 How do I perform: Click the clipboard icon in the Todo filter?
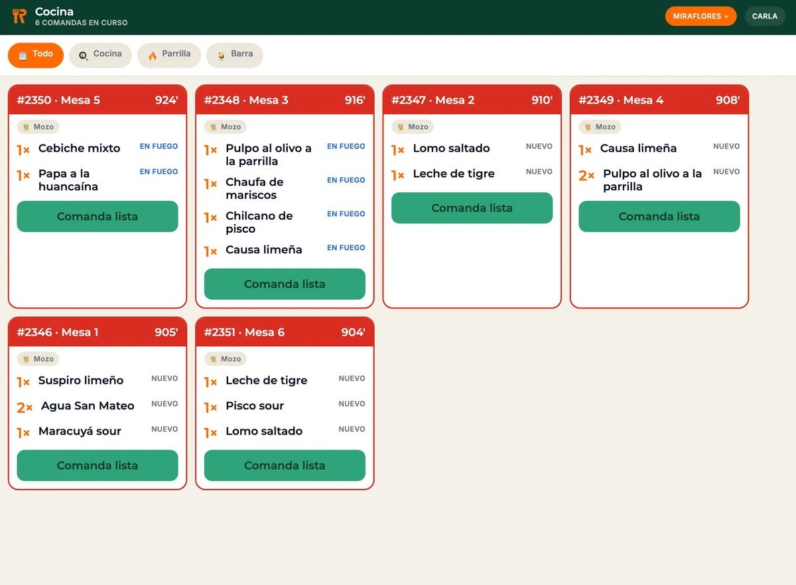[x=23, y=56]
